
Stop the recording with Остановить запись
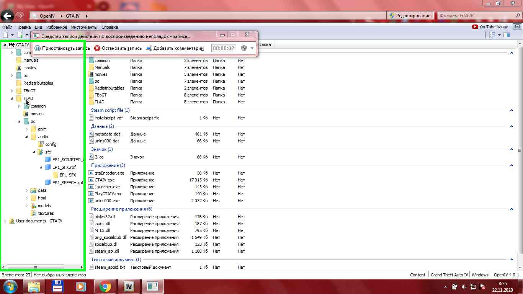[x=118, y=48]
